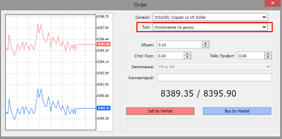Click the Объем label
282x139 pixels.
[147, 45]
